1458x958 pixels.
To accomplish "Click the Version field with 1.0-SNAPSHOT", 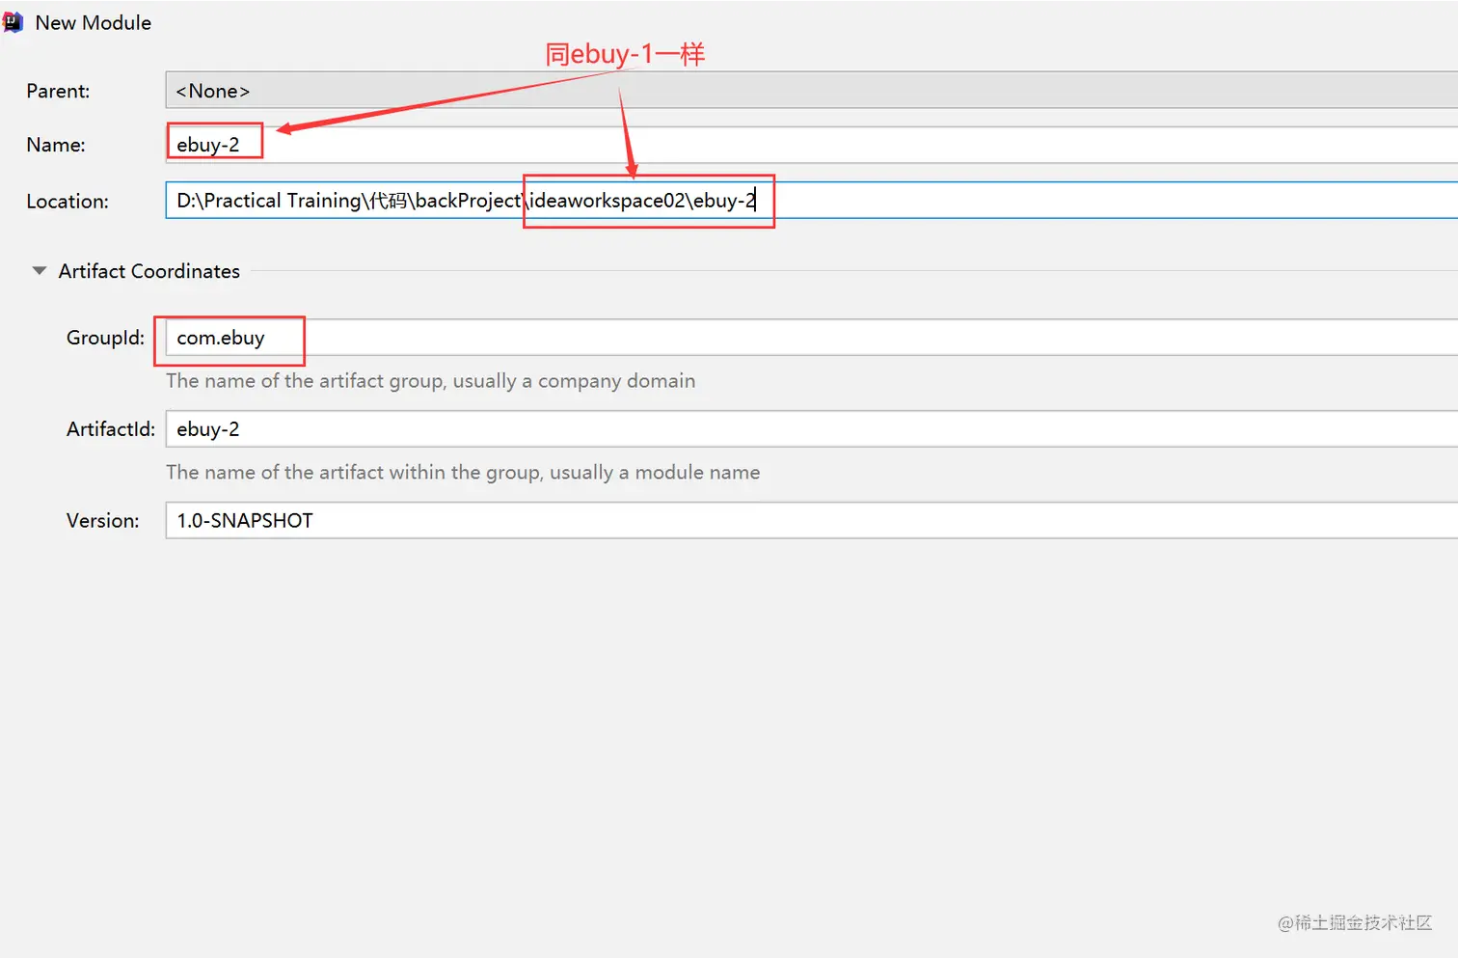I will [x=811, y=521].
